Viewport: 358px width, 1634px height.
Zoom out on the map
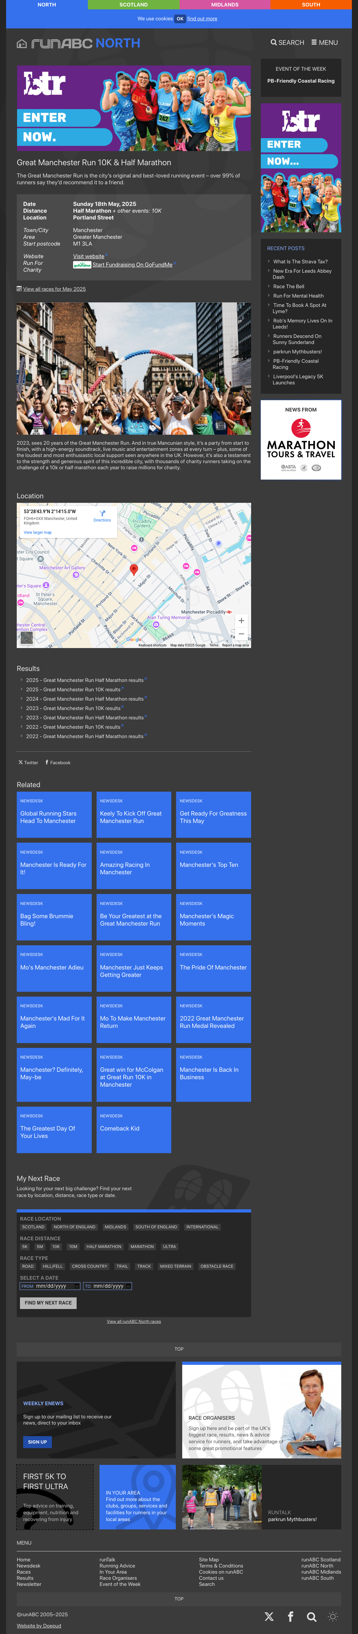[x=241, y=634]
